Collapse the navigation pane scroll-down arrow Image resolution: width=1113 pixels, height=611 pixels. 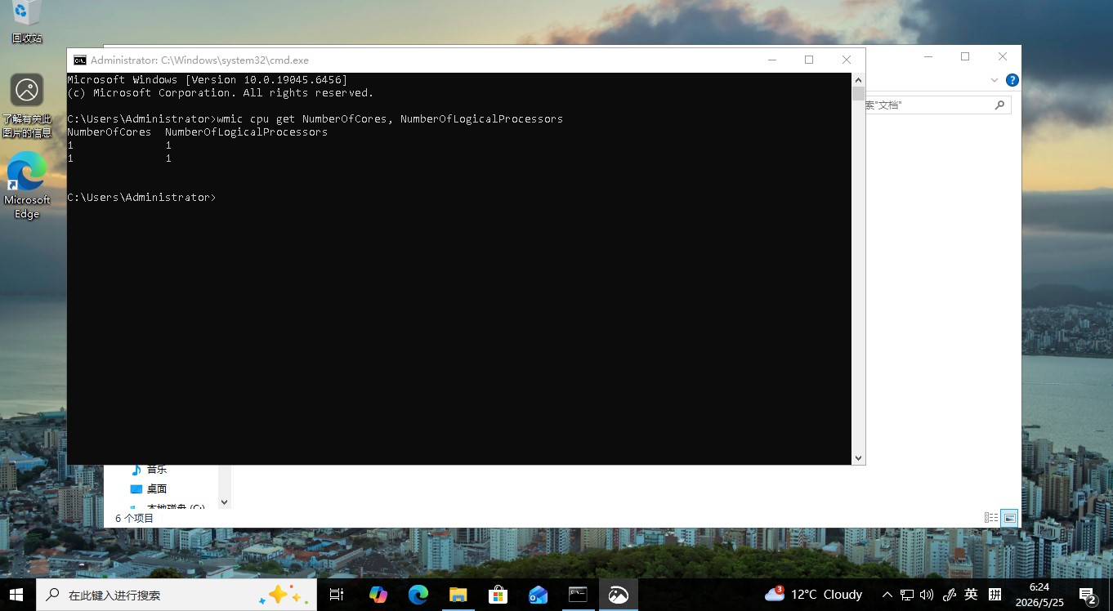[225, 502]
